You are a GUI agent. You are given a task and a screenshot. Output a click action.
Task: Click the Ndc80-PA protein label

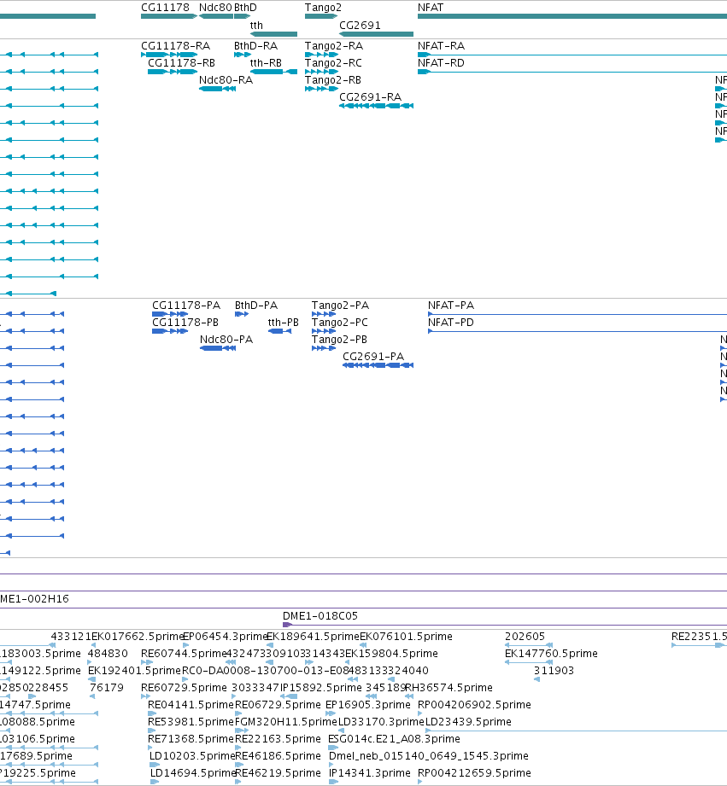click(226, 340)
